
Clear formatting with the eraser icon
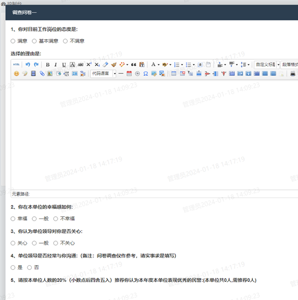(x=105, y=64)
